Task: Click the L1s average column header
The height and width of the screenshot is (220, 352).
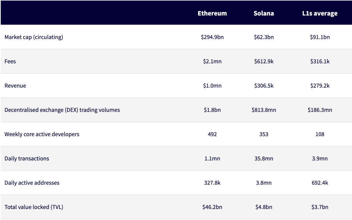Action: coord(320,13)
